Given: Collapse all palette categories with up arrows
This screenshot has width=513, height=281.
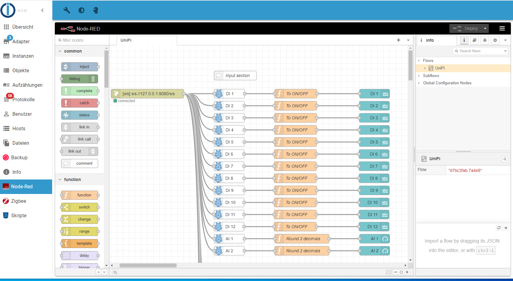Looking at the screenshot, I should click(98, 272).
